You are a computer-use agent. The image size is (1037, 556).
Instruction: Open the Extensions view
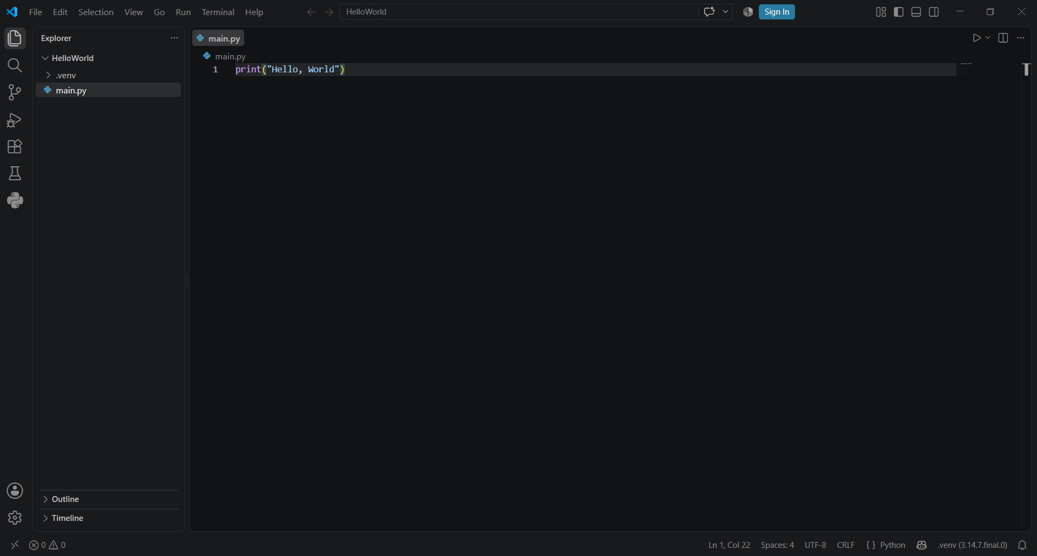pyautogui.click(x=15, y=146)
